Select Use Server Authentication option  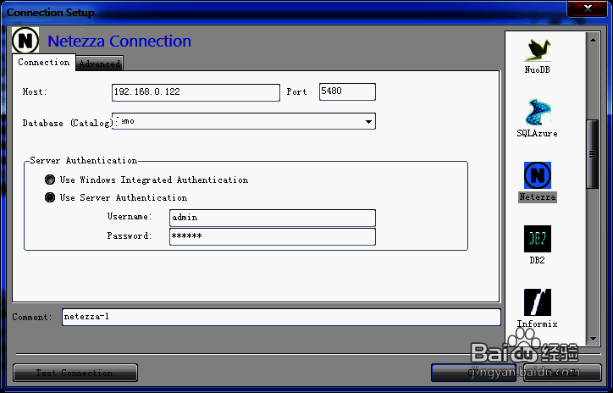pos(51,198)
